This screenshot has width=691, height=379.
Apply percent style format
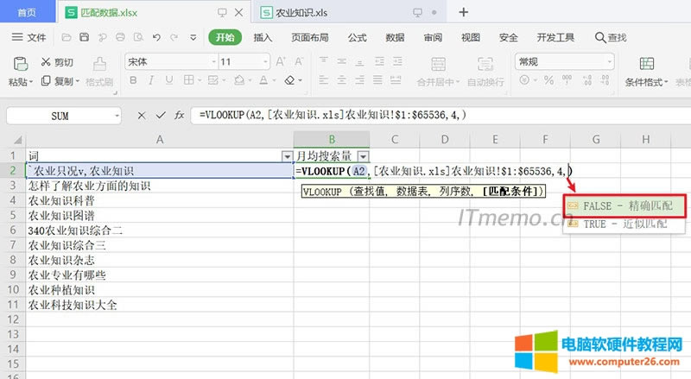[x=548, y=80]
